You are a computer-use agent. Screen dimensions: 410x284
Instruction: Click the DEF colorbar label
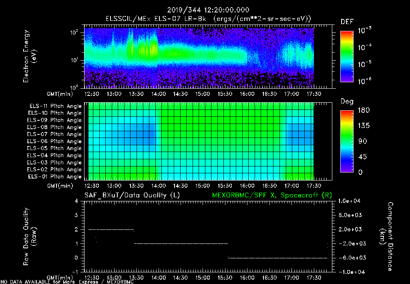347,22
